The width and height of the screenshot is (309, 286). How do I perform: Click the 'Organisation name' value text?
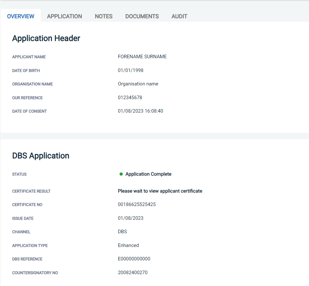click(x=138, y=84)
